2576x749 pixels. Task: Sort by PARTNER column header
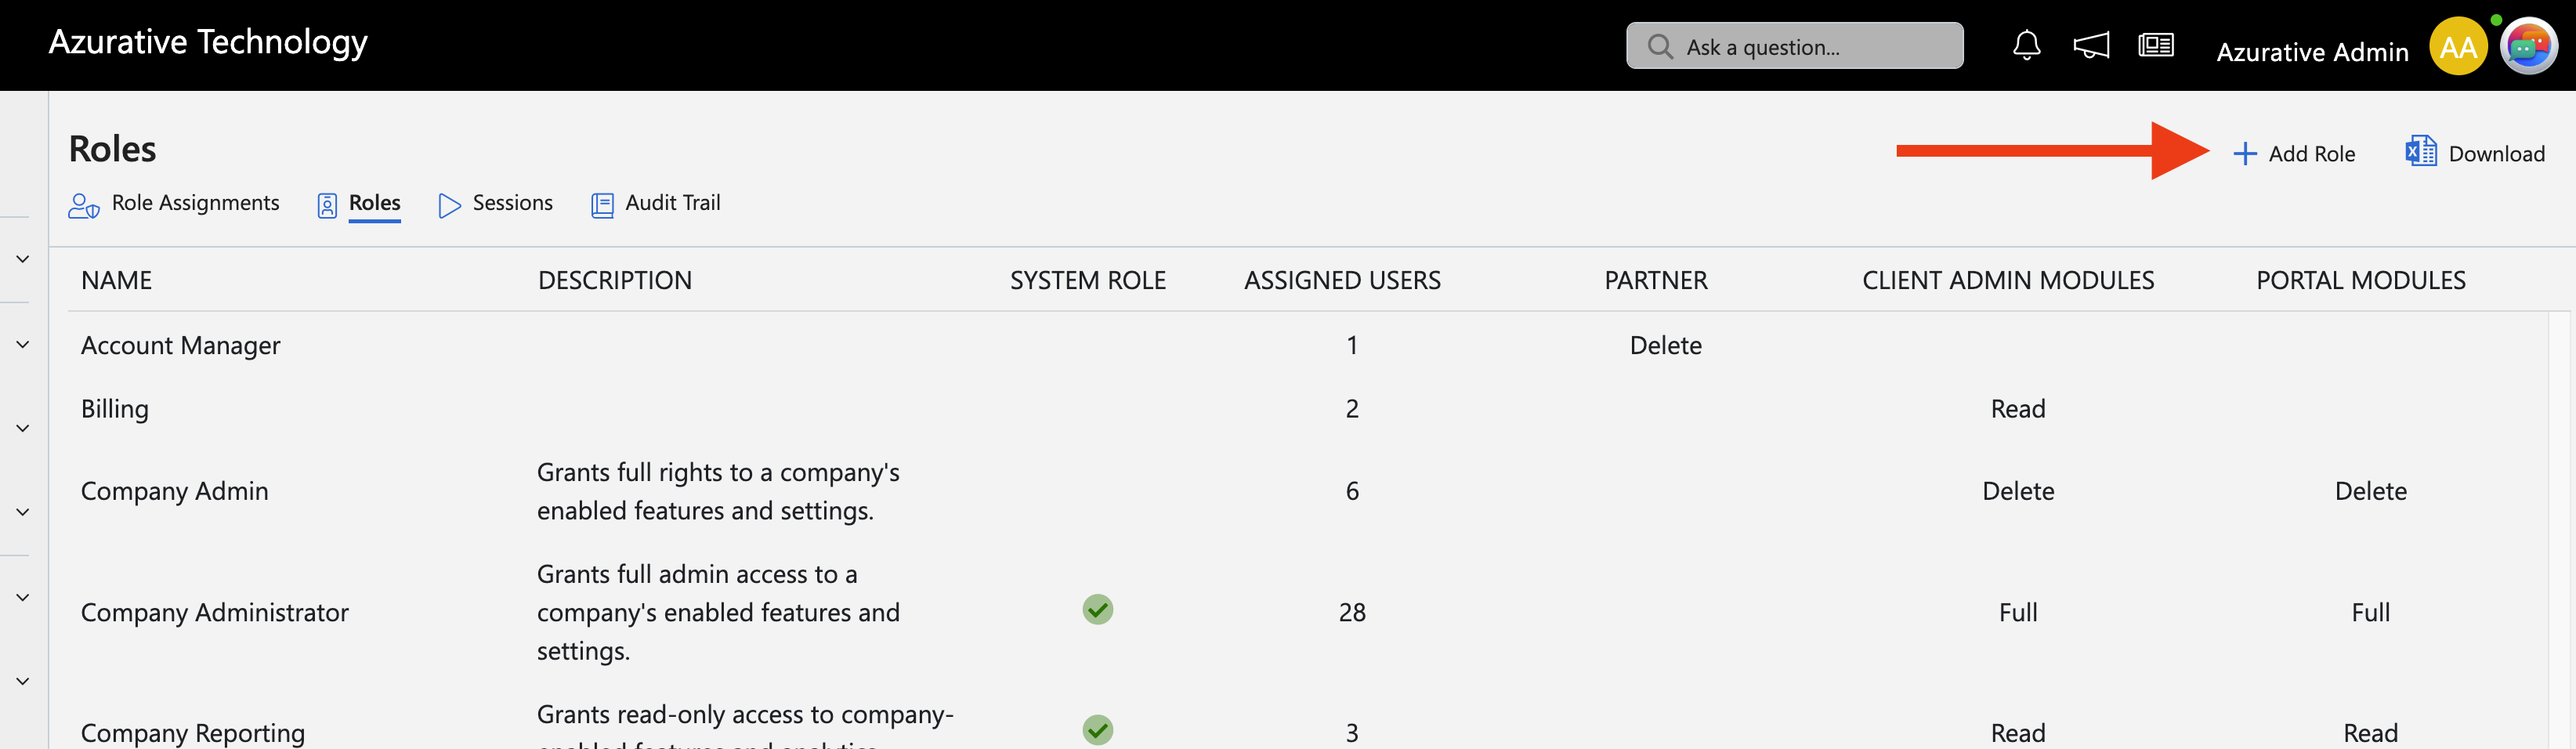[x=1656, y=280]
